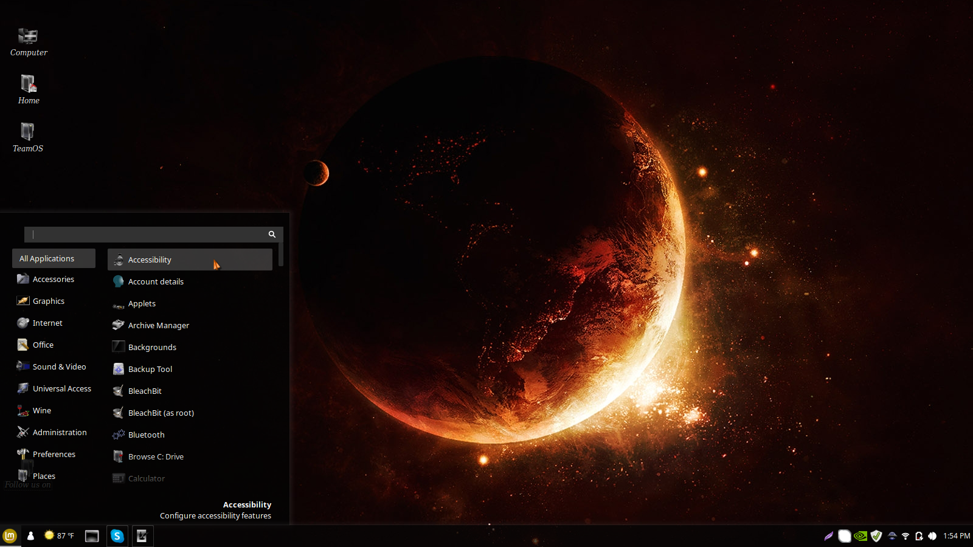Open the Office category
Image resolution: width=973 pixels, height=547 pixels.
tap(54, 345)
